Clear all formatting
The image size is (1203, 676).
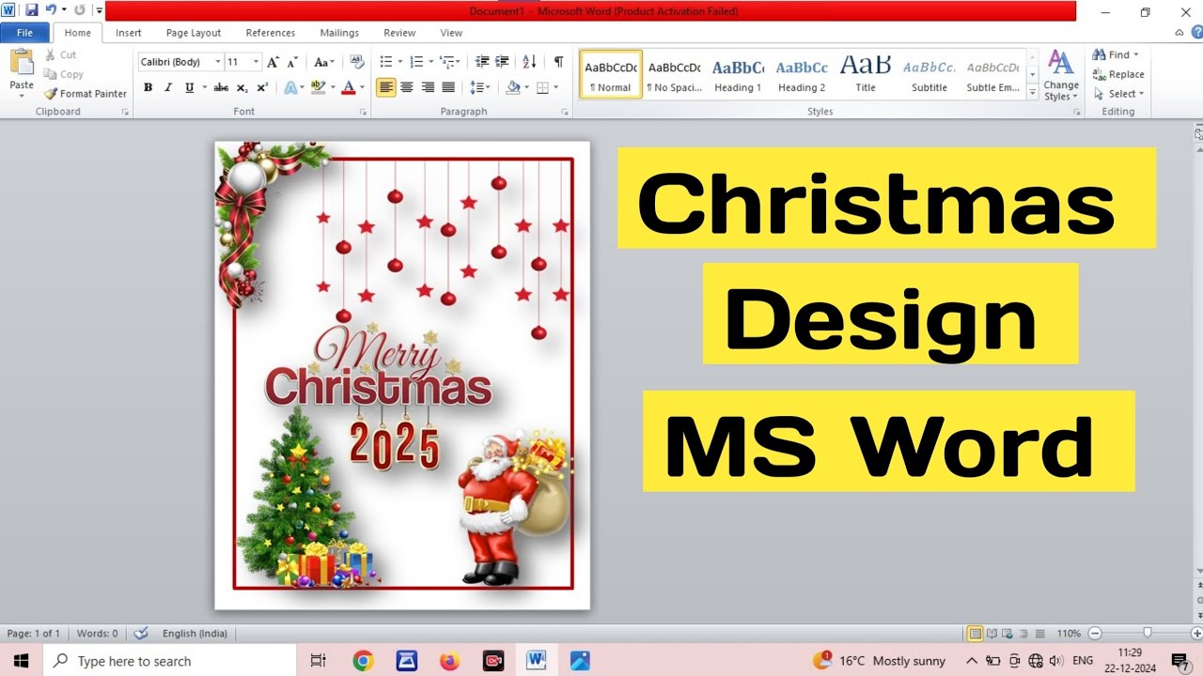tap(357, 62)
